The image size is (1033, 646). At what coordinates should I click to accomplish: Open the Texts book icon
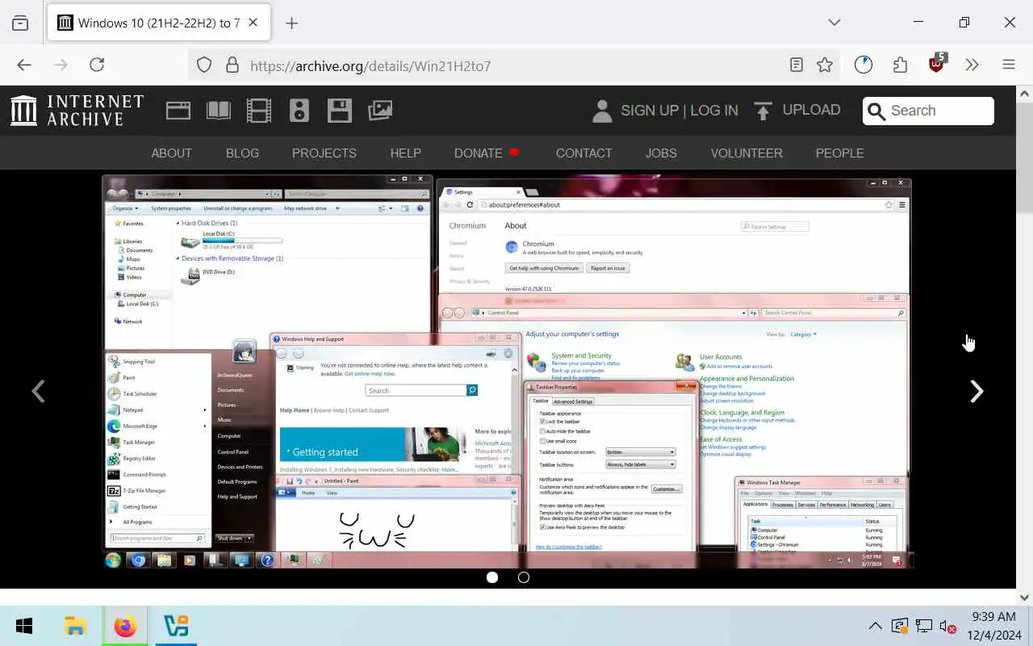click(219, 111)
